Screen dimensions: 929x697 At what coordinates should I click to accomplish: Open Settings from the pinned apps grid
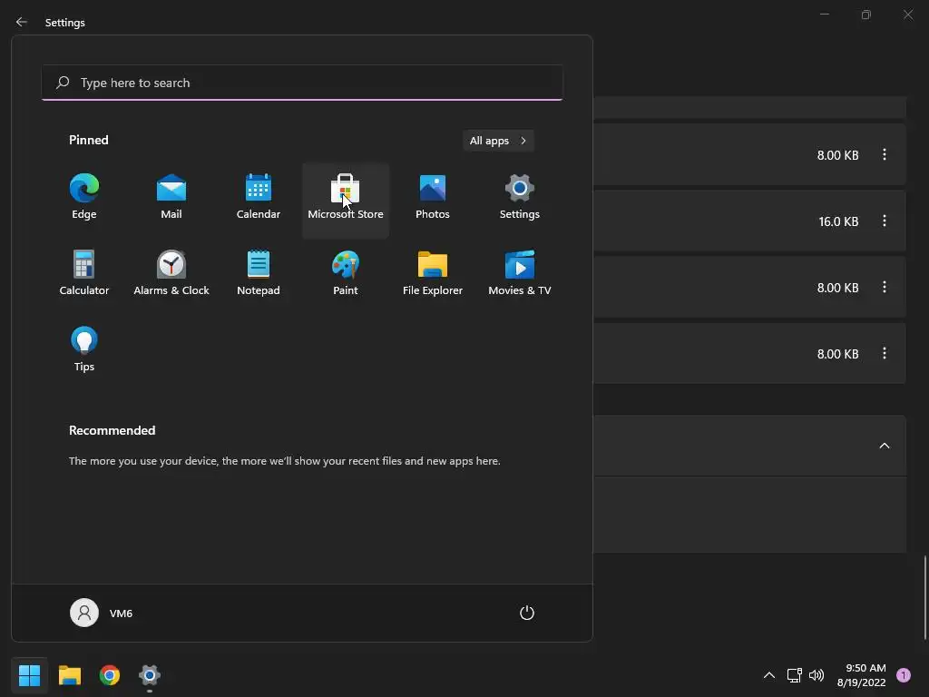click(x=520, y=197)
